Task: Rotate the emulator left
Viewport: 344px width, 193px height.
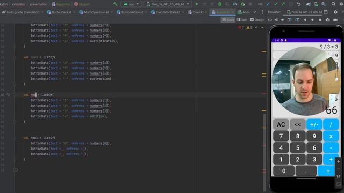Action: pos(290,20)
